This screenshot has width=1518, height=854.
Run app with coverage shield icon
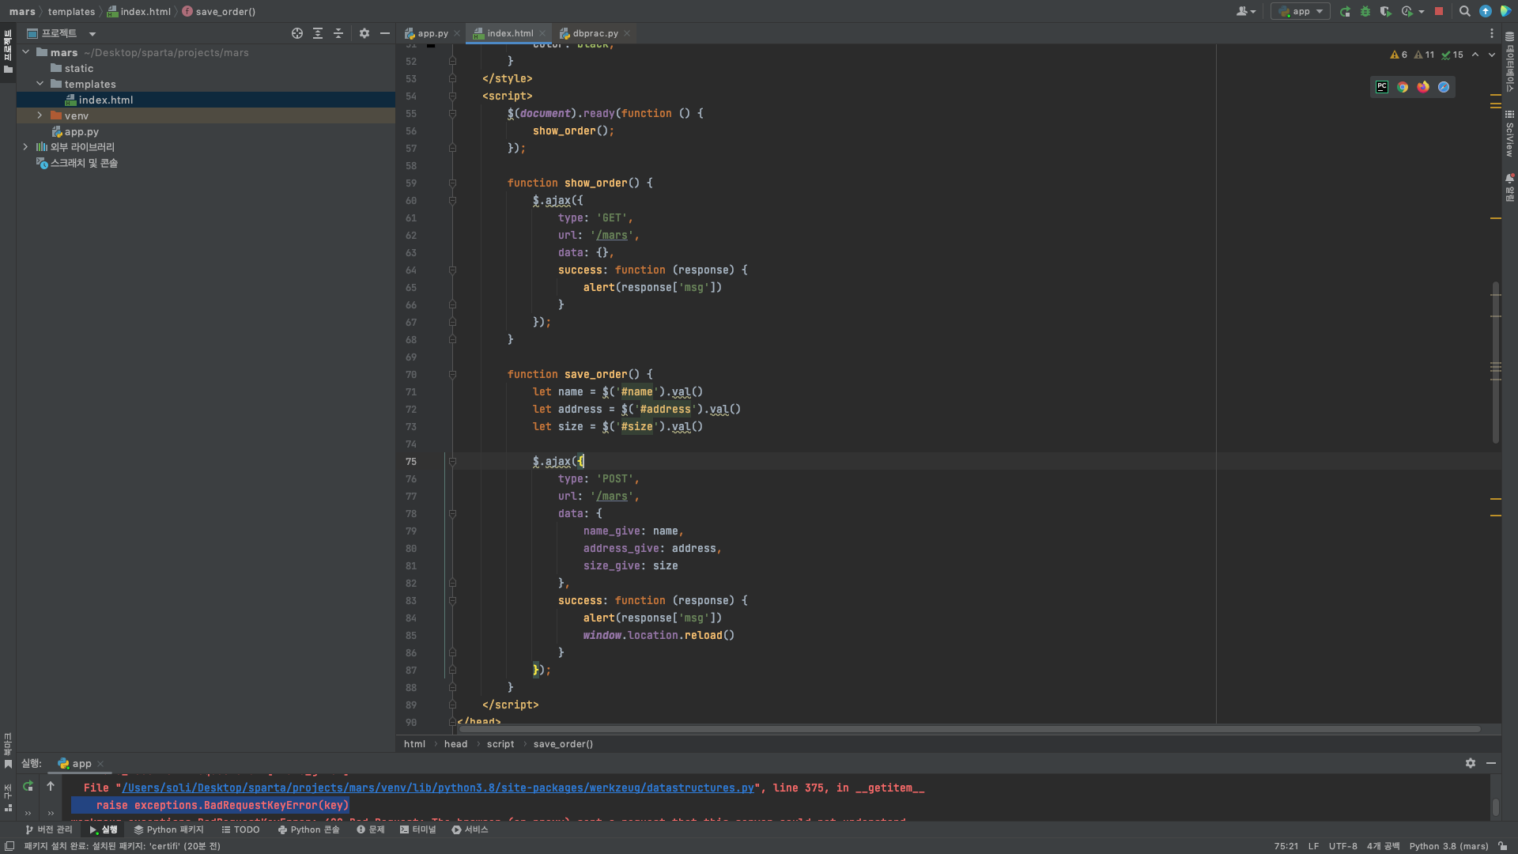[1386, 12]
